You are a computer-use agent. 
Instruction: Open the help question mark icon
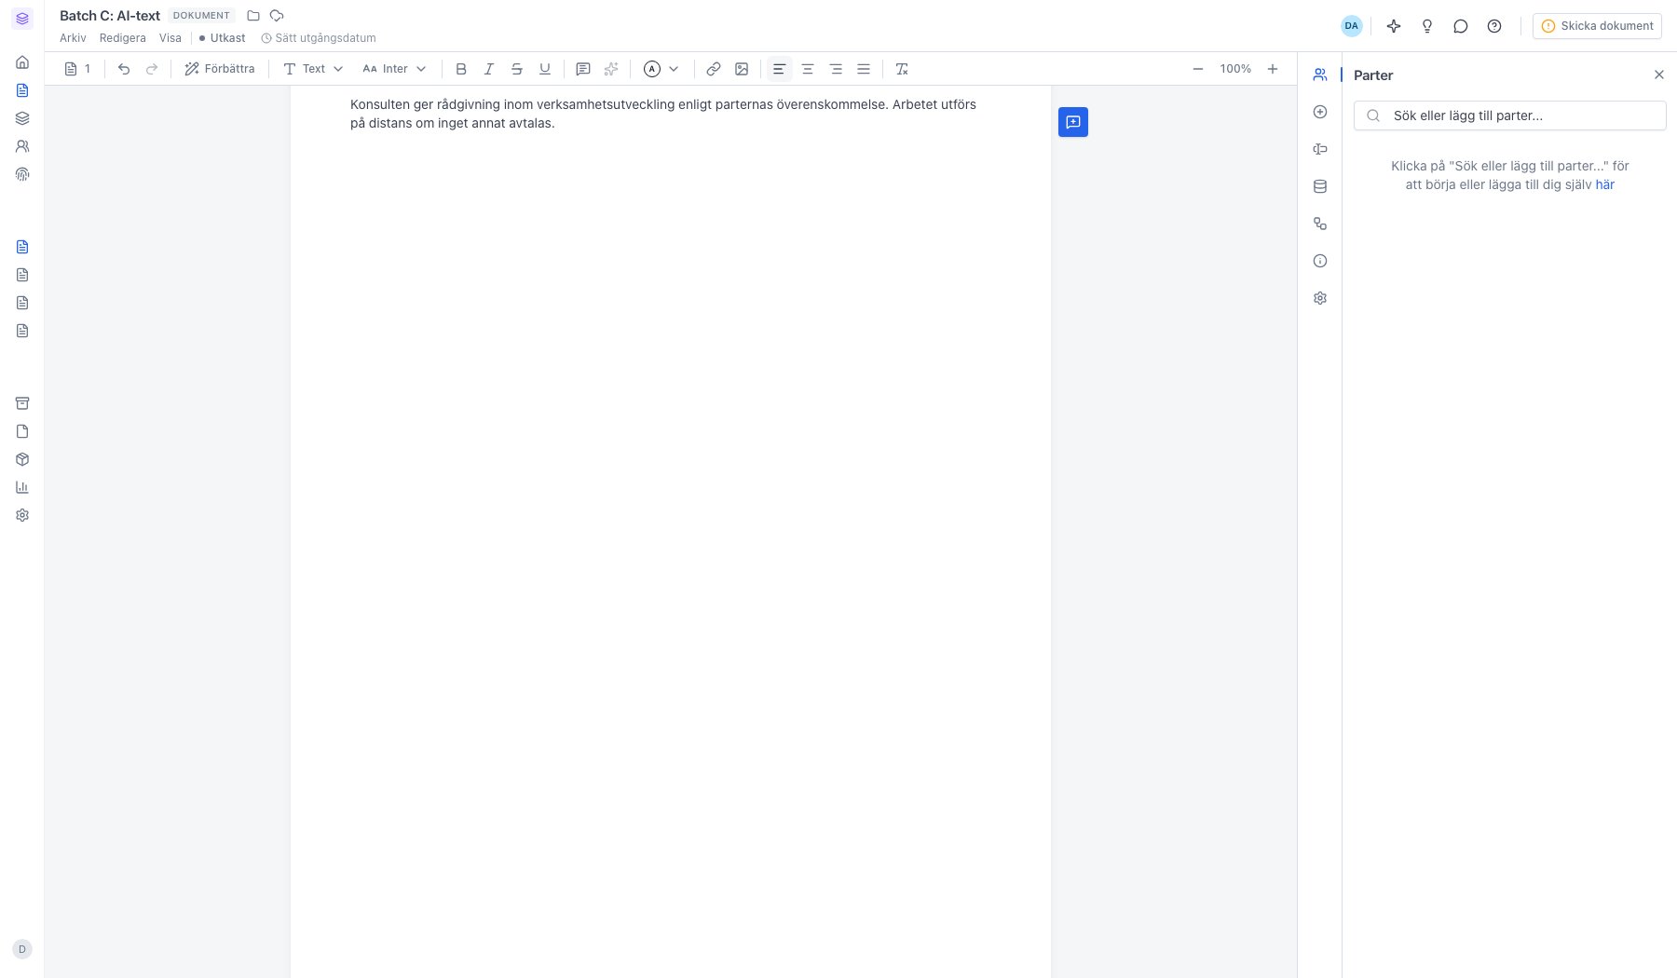coord(1494,26)
